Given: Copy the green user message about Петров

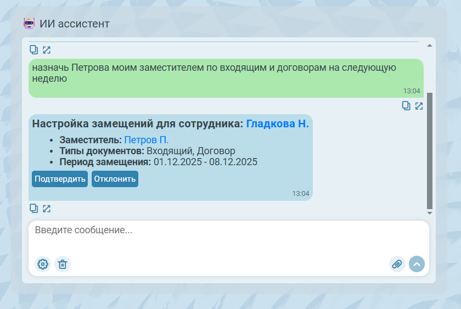Looking at the screenshot, I should tap(406, 106).
